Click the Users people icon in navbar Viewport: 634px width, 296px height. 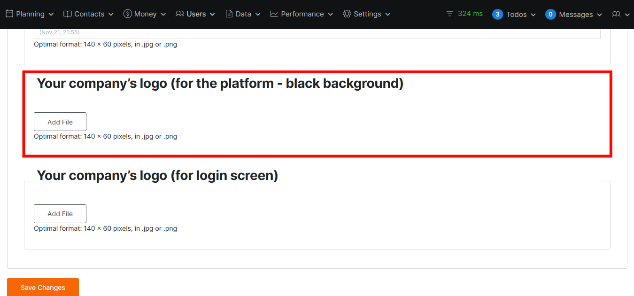180,14
